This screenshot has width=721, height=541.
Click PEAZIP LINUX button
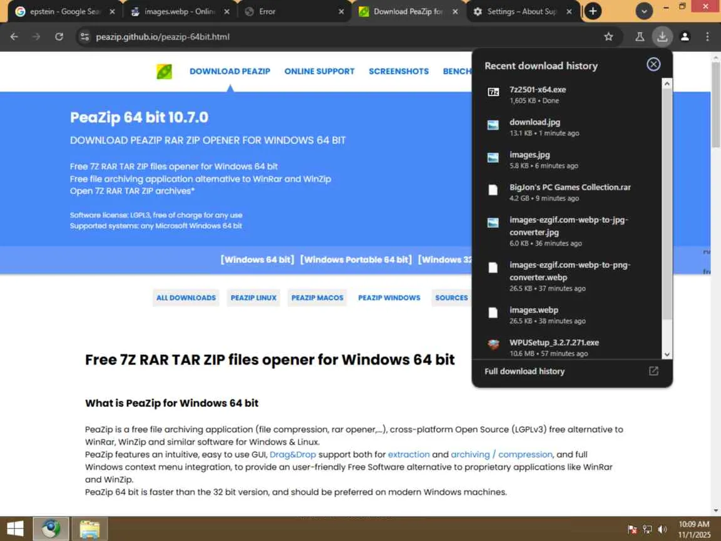[253, 297]
